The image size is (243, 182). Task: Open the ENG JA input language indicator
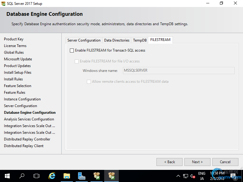[202, 176]
